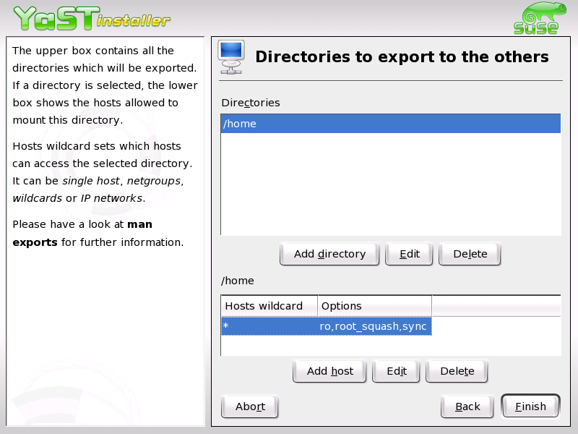Click the Add host button
The height and width of the screenshot is (434, 578).
[329, 371]
